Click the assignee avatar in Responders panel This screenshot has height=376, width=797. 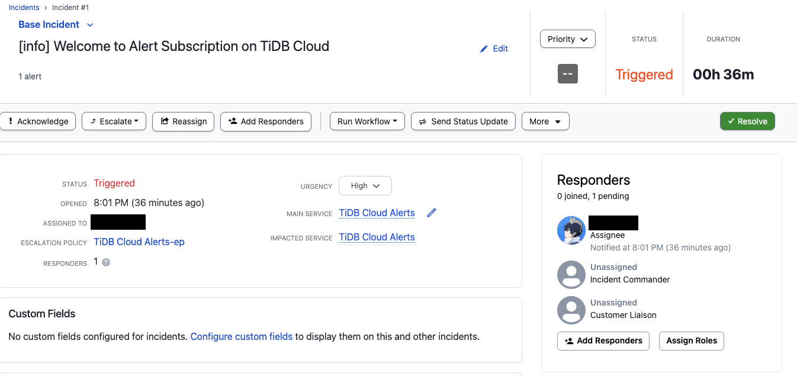tap(571, 230)
